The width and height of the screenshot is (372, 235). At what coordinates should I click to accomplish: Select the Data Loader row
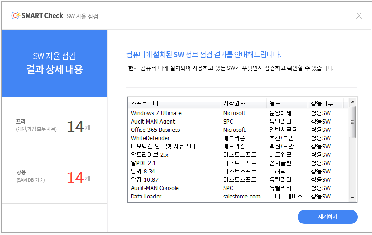[146, 197]
